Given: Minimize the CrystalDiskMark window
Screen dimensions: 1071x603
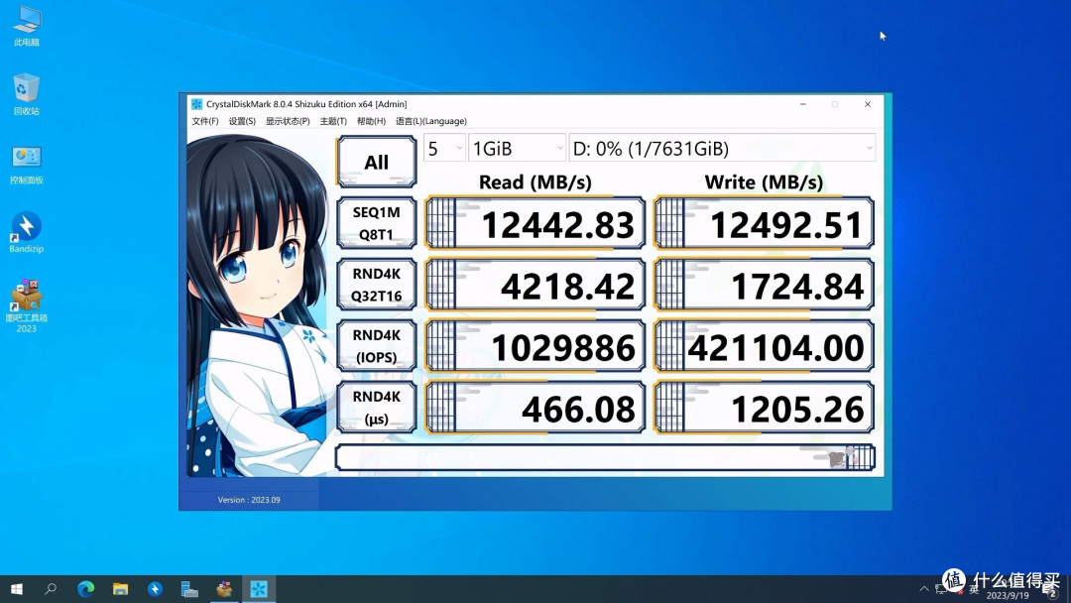Looking at the screenshot, I should tap(803, 104).
